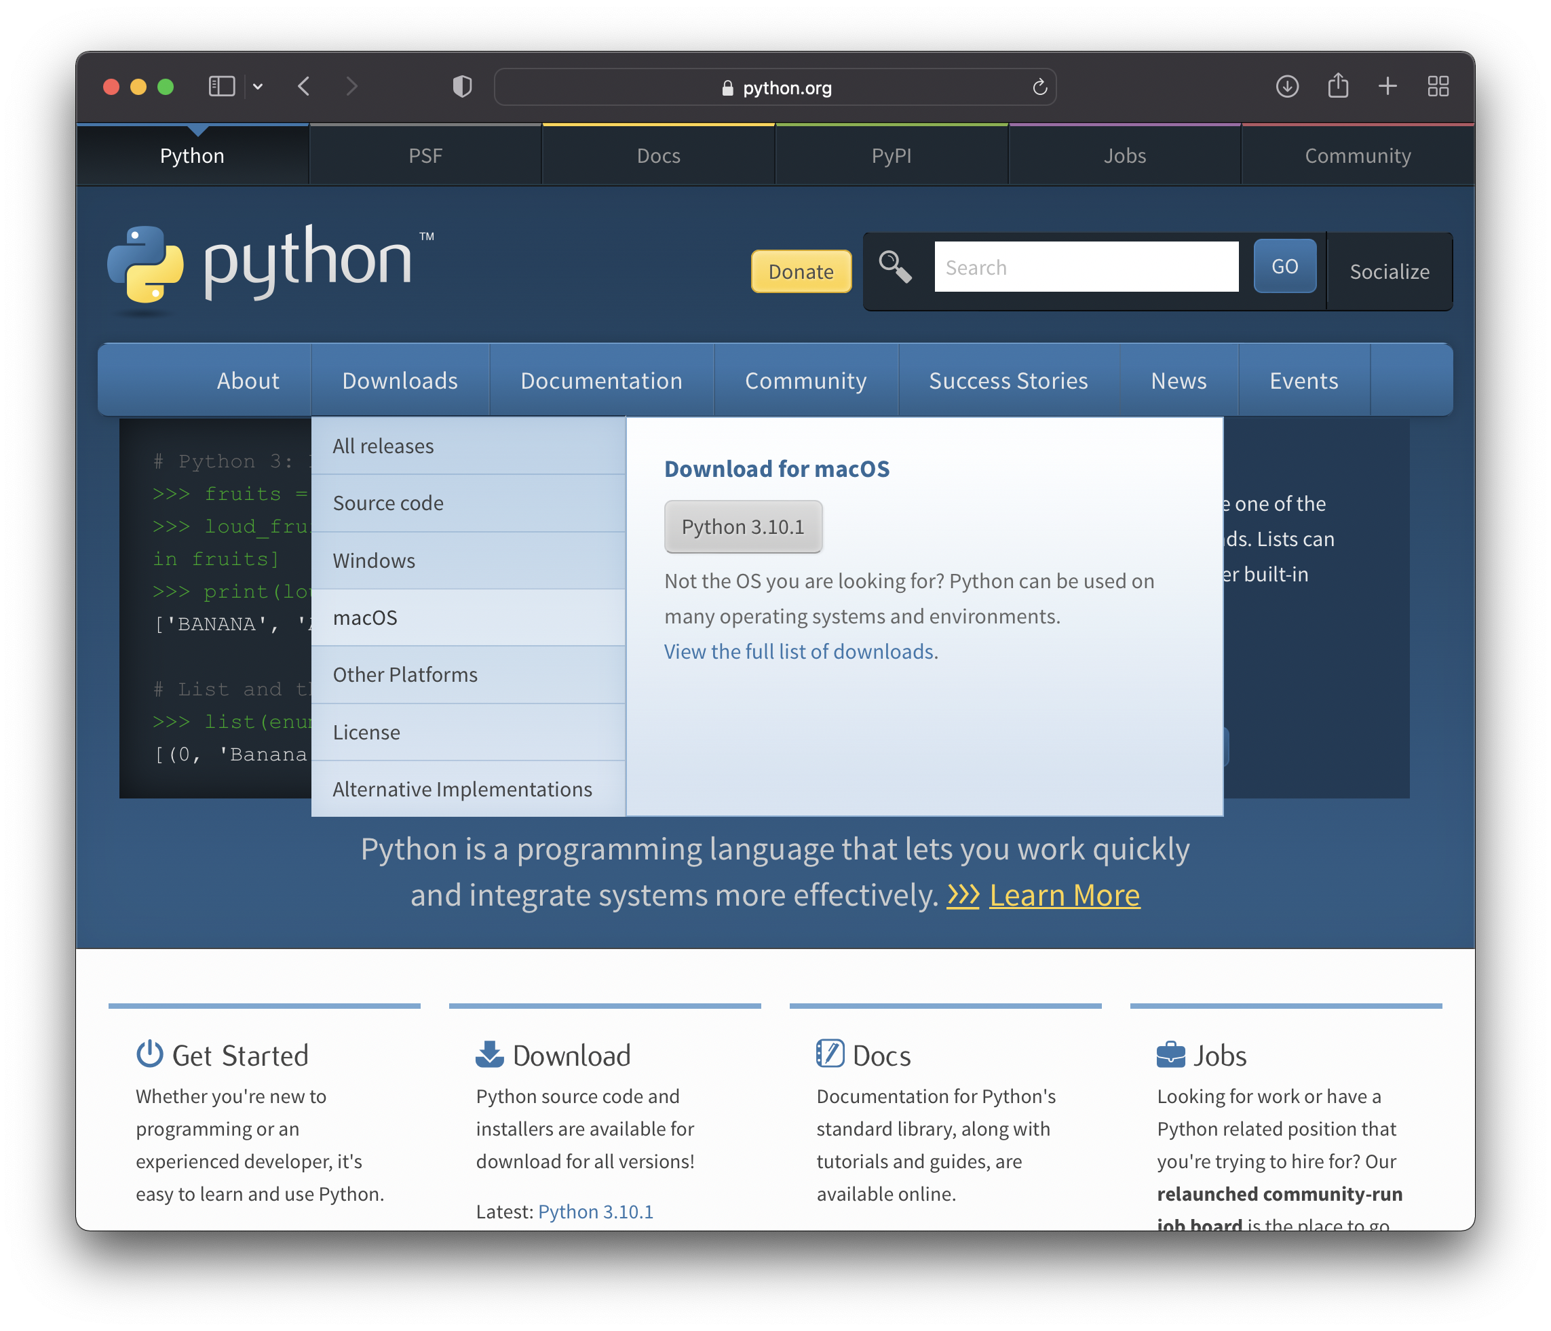Open the Documentation navigation menu
This screenshot has width=1551, height=1331.
pyautogui.click(x=601, y=381)
